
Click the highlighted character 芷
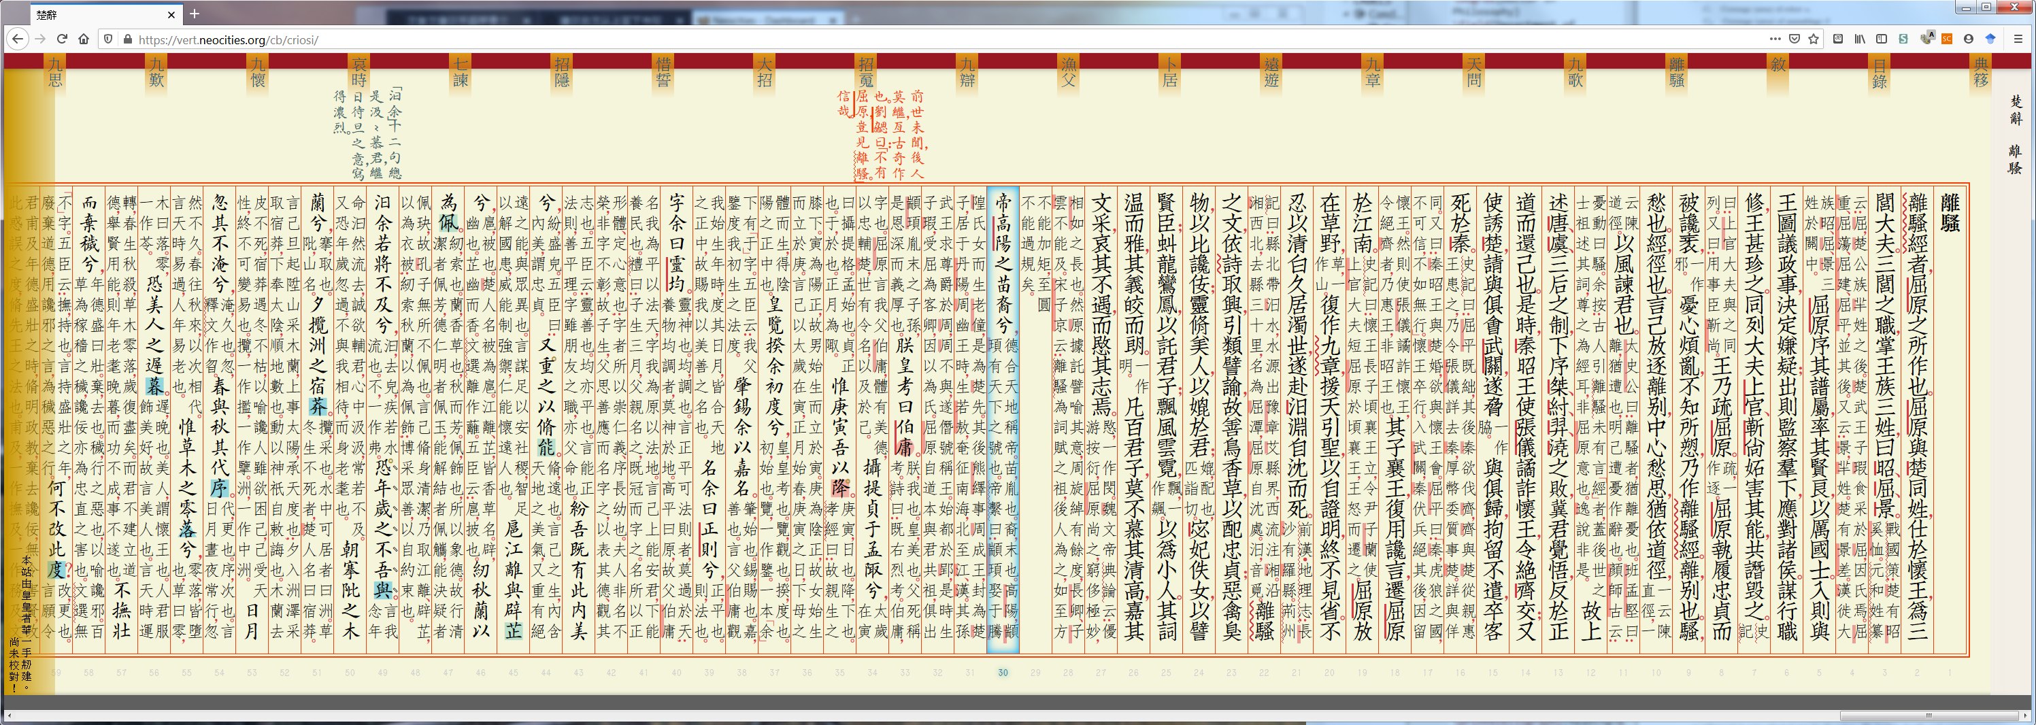tap(514, 630)
